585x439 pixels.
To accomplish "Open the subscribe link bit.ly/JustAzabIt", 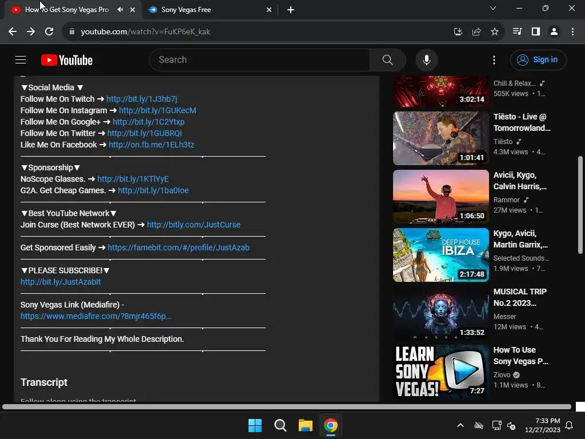I will click(61, 282).
